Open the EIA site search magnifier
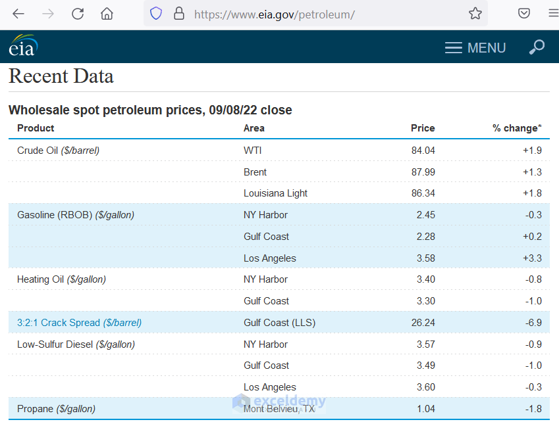Viewport: 559px width, 424px height. 537,47
